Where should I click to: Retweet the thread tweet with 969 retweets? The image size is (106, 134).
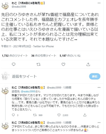pyautogui.click(x=35, y=115)
